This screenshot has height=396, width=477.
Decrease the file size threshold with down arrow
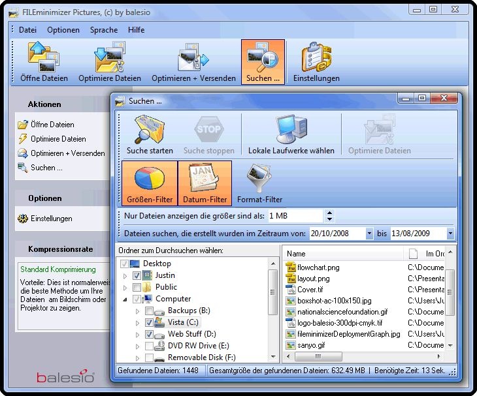(x=329, y=219)
